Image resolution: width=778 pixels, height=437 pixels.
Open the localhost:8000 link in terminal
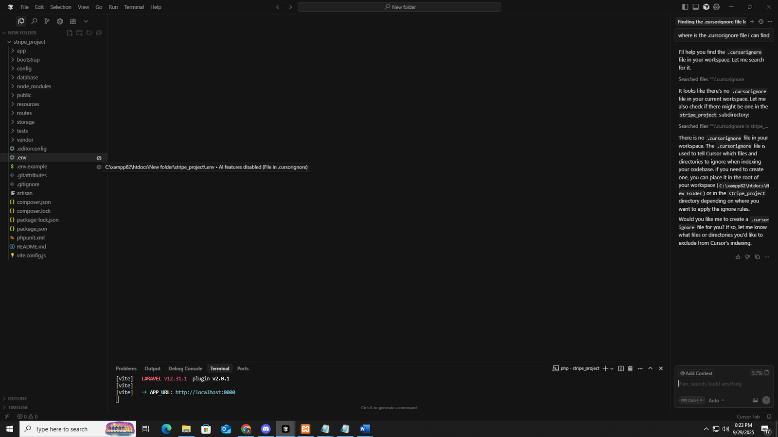pos(205,392)
